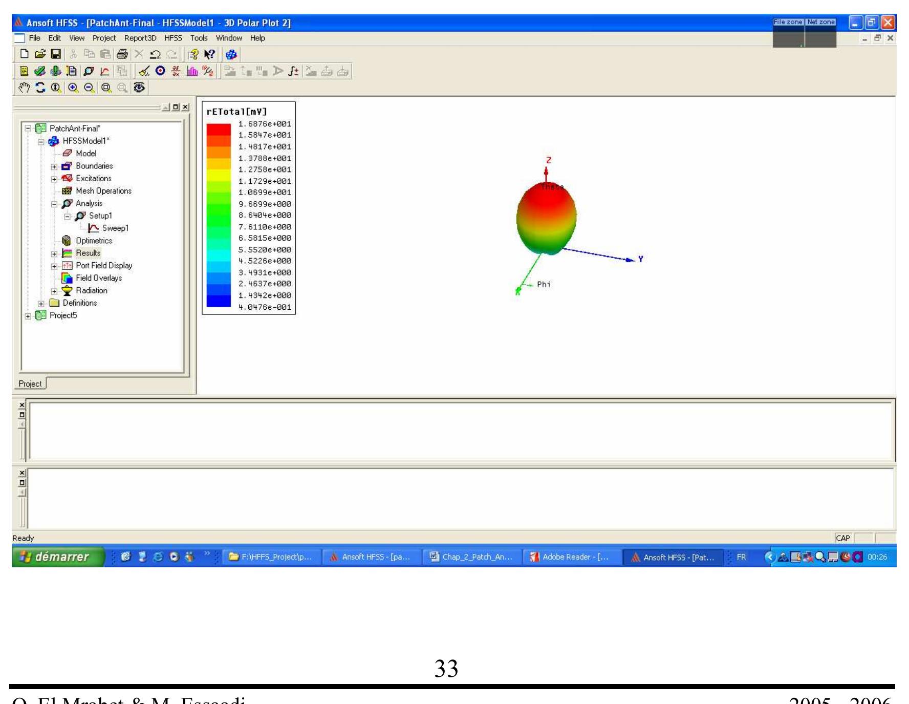Image resolution: width=909 pixels, height=704 pixels.
Task: Select the Zoom In tool on view toolbar
Action: pos(72,88)
